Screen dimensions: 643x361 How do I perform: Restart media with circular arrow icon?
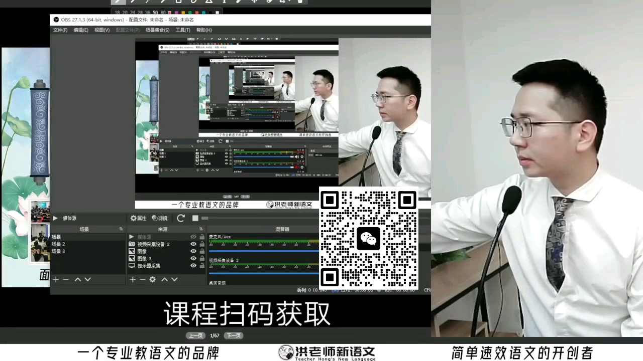pyautogui.click(x=181, y=218)
